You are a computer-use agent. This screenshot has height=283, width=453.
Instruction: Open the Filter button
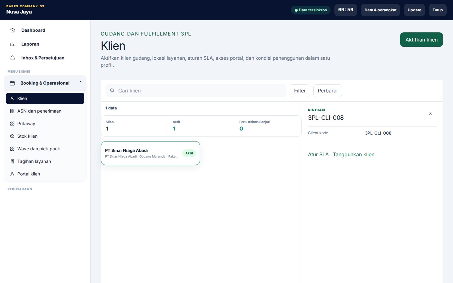click(x=300, y=91)
